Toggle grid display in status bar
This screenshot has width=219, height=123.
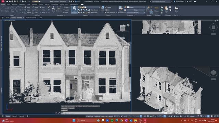(115, 116)
